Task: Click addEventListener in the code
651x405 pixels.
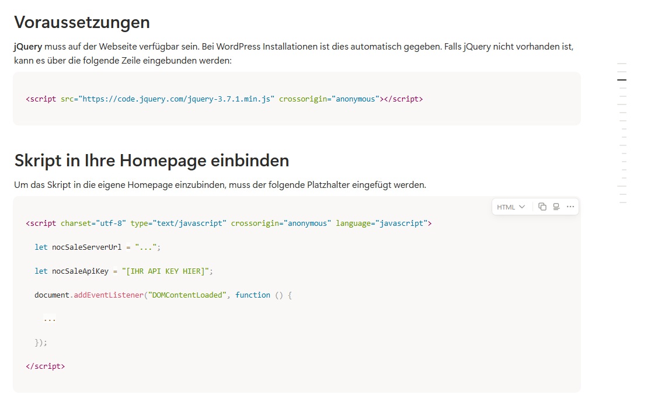Action: tap(109, 295)
